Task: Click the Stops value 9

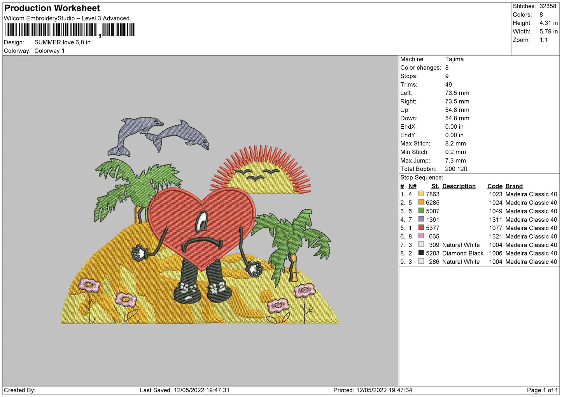Action: 447,76
